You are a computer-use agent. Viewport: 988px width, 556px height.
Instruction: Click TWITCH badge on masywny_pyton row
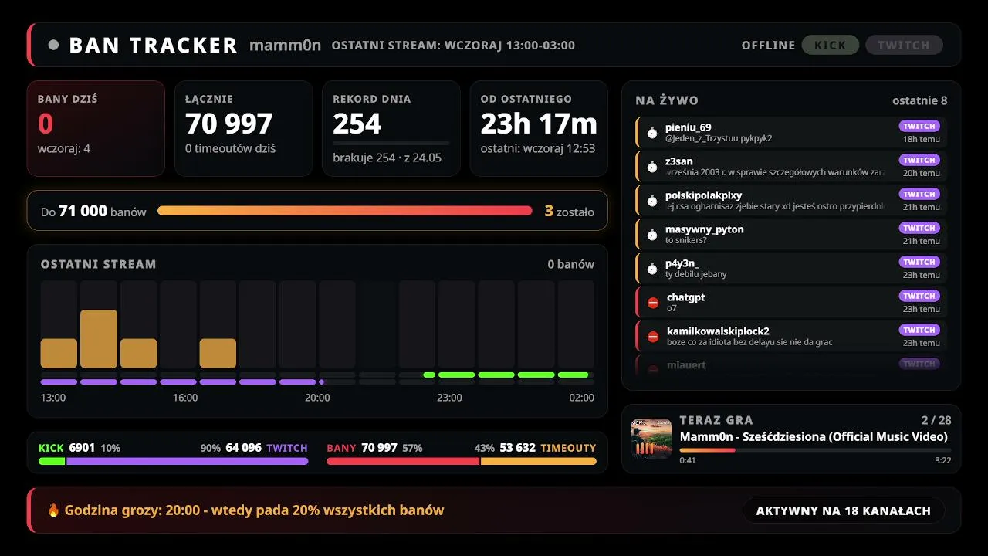919,228
